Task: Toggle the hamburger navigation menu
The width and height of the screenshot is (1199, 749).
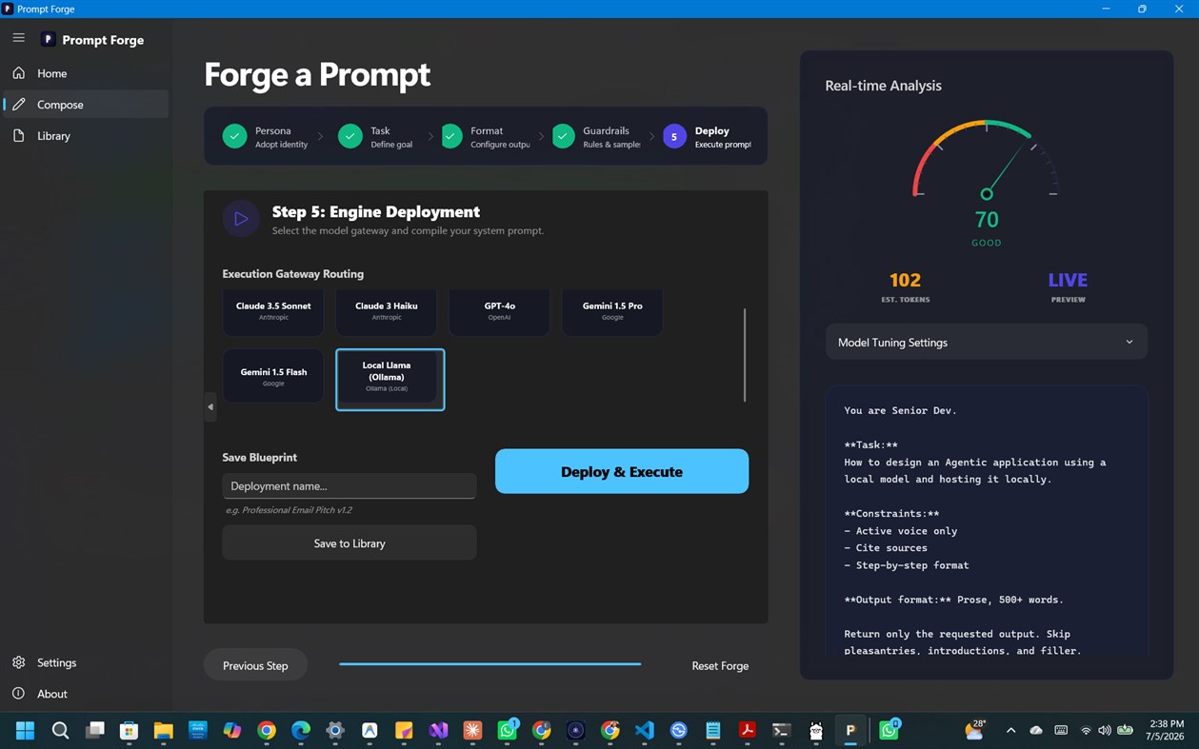Action: [x=18, y=38]
